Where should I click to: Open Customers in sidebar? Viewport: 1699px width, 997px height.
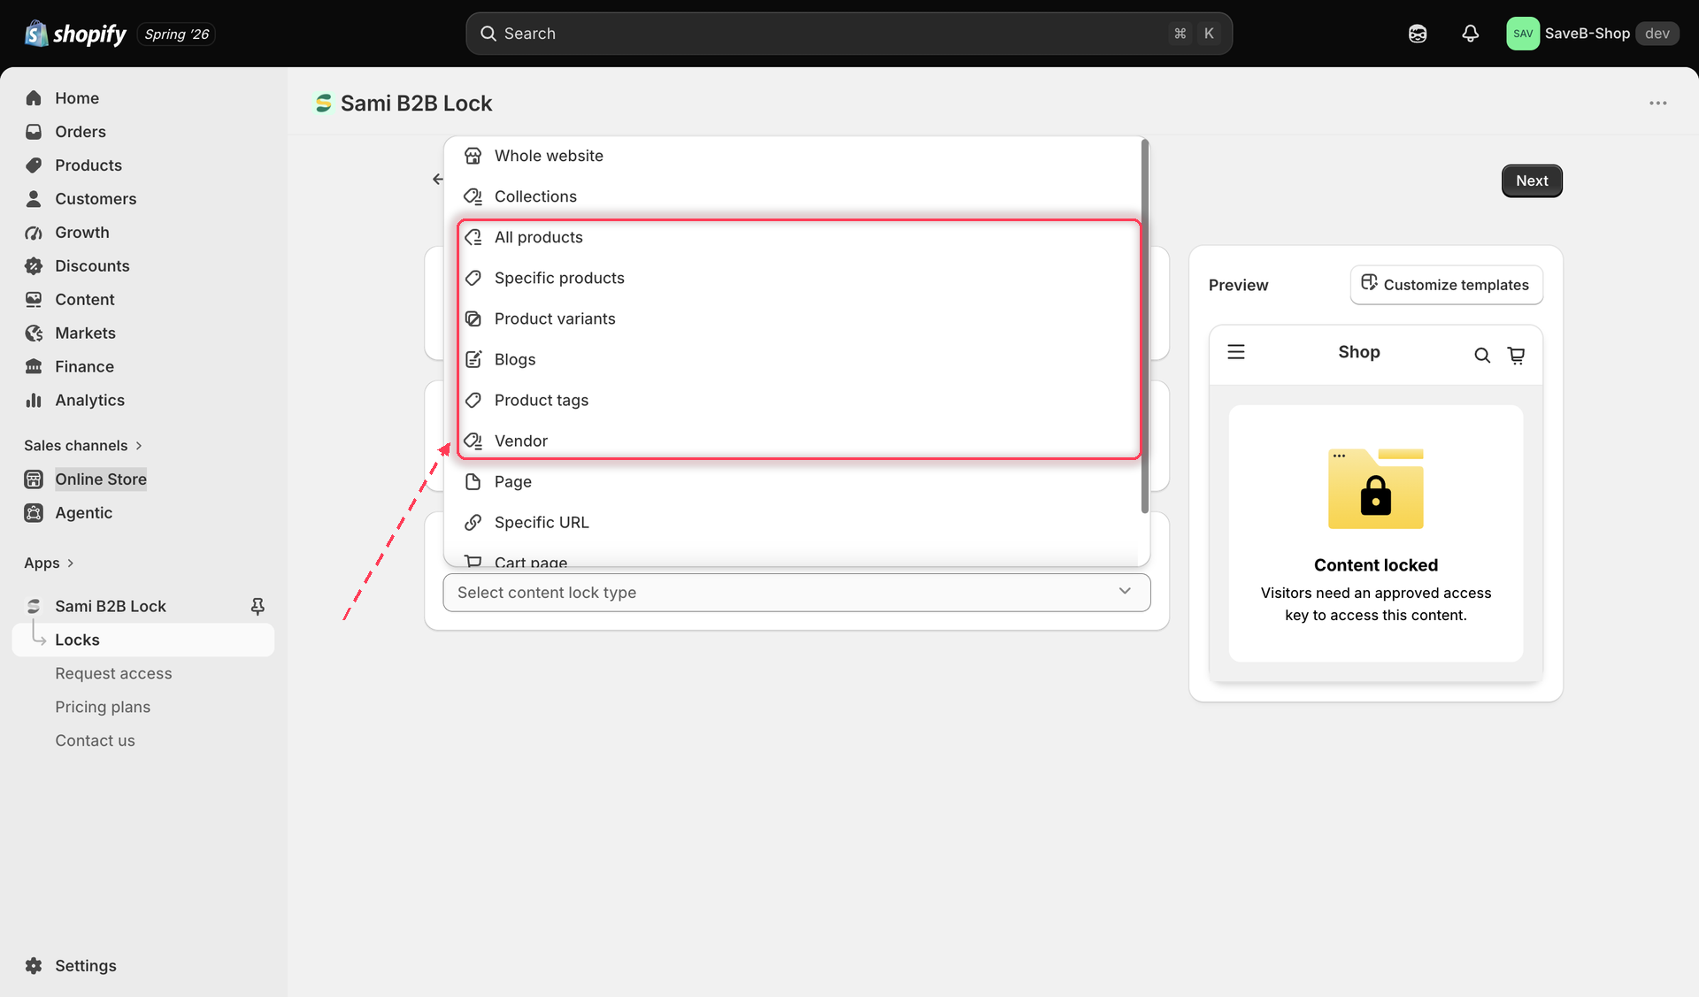(x=96, y=199)
